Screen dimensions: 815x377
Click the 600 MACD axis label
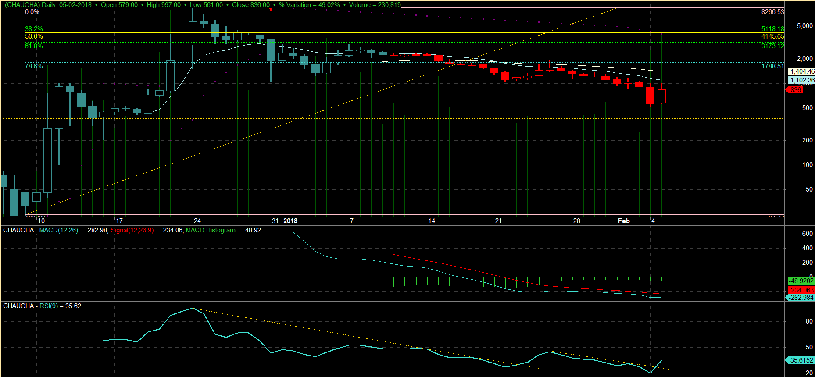coord(807,234)
